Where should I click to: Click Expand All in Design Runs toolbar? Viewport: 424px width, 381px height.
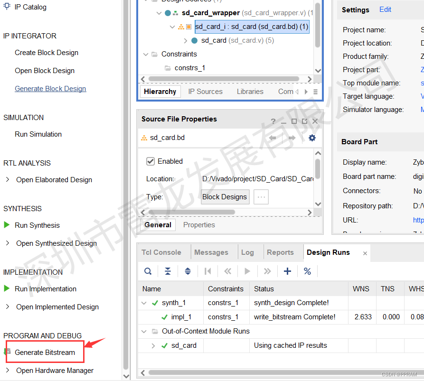pyautogui.click(x=188, y=271)
